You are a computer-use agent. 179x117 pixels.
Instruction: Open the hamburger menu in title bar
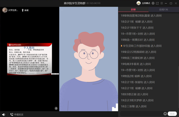tap(162, 3)
